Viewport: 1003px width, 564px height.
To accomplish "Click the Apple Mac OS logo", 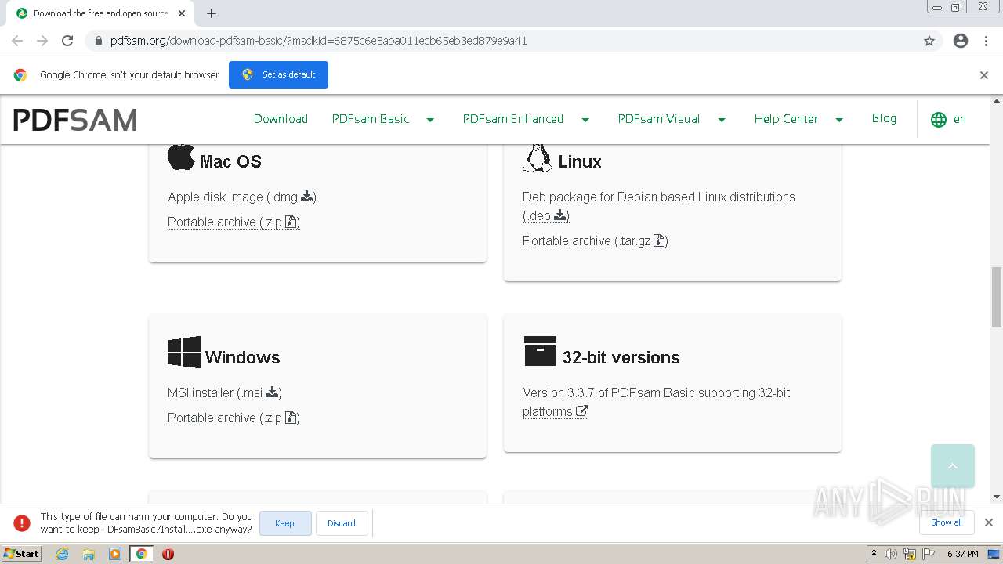I will tap(181, 157).
